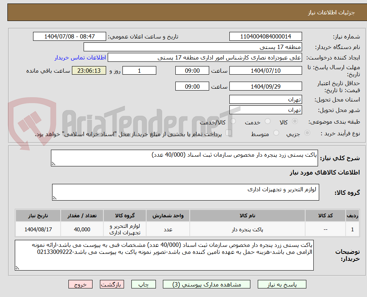Screen dimensions: 367x297
Task: Click the بازگشت button
Action: (112, 284)
